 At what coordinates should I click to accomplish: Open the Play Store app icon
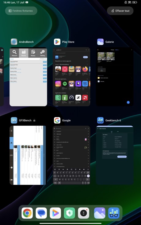(x=57, y=42)
